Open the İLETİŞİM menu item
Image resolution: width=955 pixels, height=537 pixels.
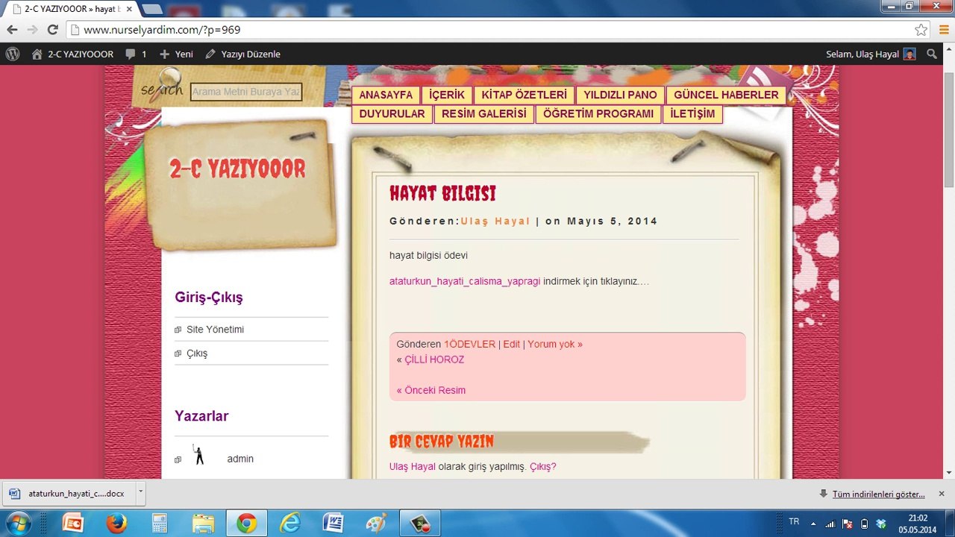pos(692,114)
